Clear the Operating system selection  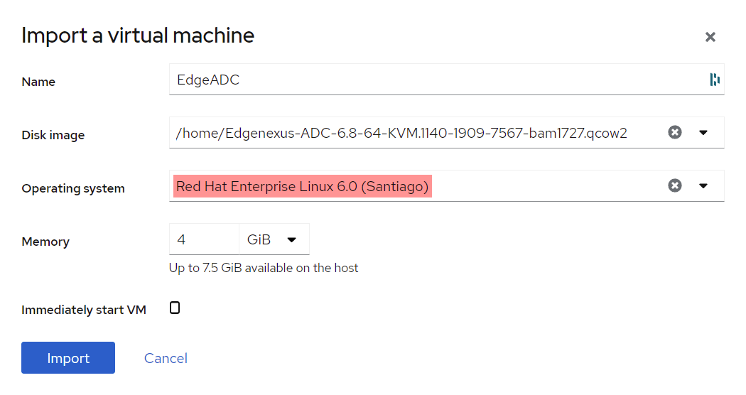675,185
